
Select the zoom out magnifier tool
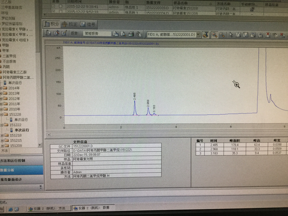[x=222, y=35]
